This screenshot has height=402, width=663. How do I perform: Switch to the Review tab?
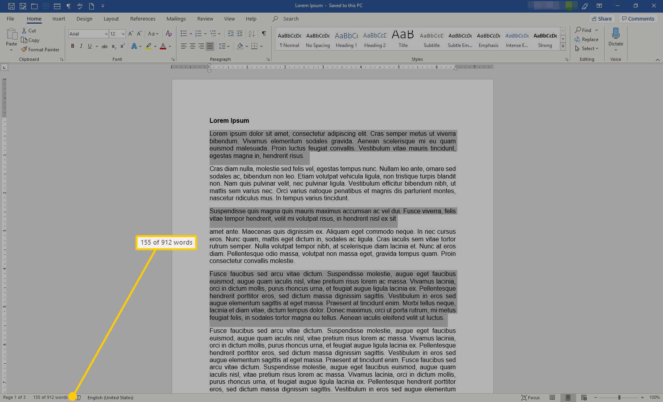205,19
